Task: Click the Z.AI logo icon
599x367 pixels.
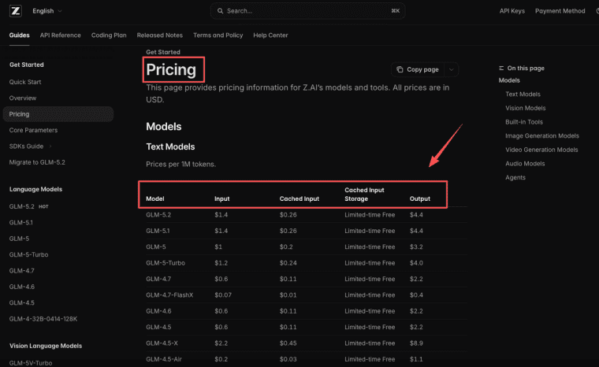Action: point(16,11)
